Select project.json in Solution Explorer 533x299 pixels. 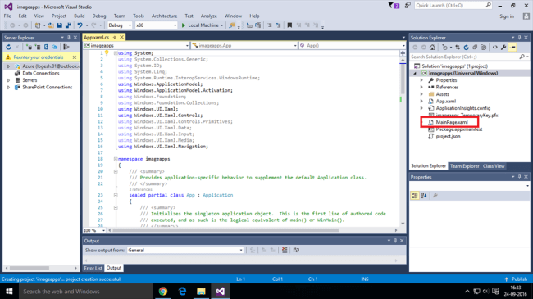pyautogui.click(x=448, y=136)
